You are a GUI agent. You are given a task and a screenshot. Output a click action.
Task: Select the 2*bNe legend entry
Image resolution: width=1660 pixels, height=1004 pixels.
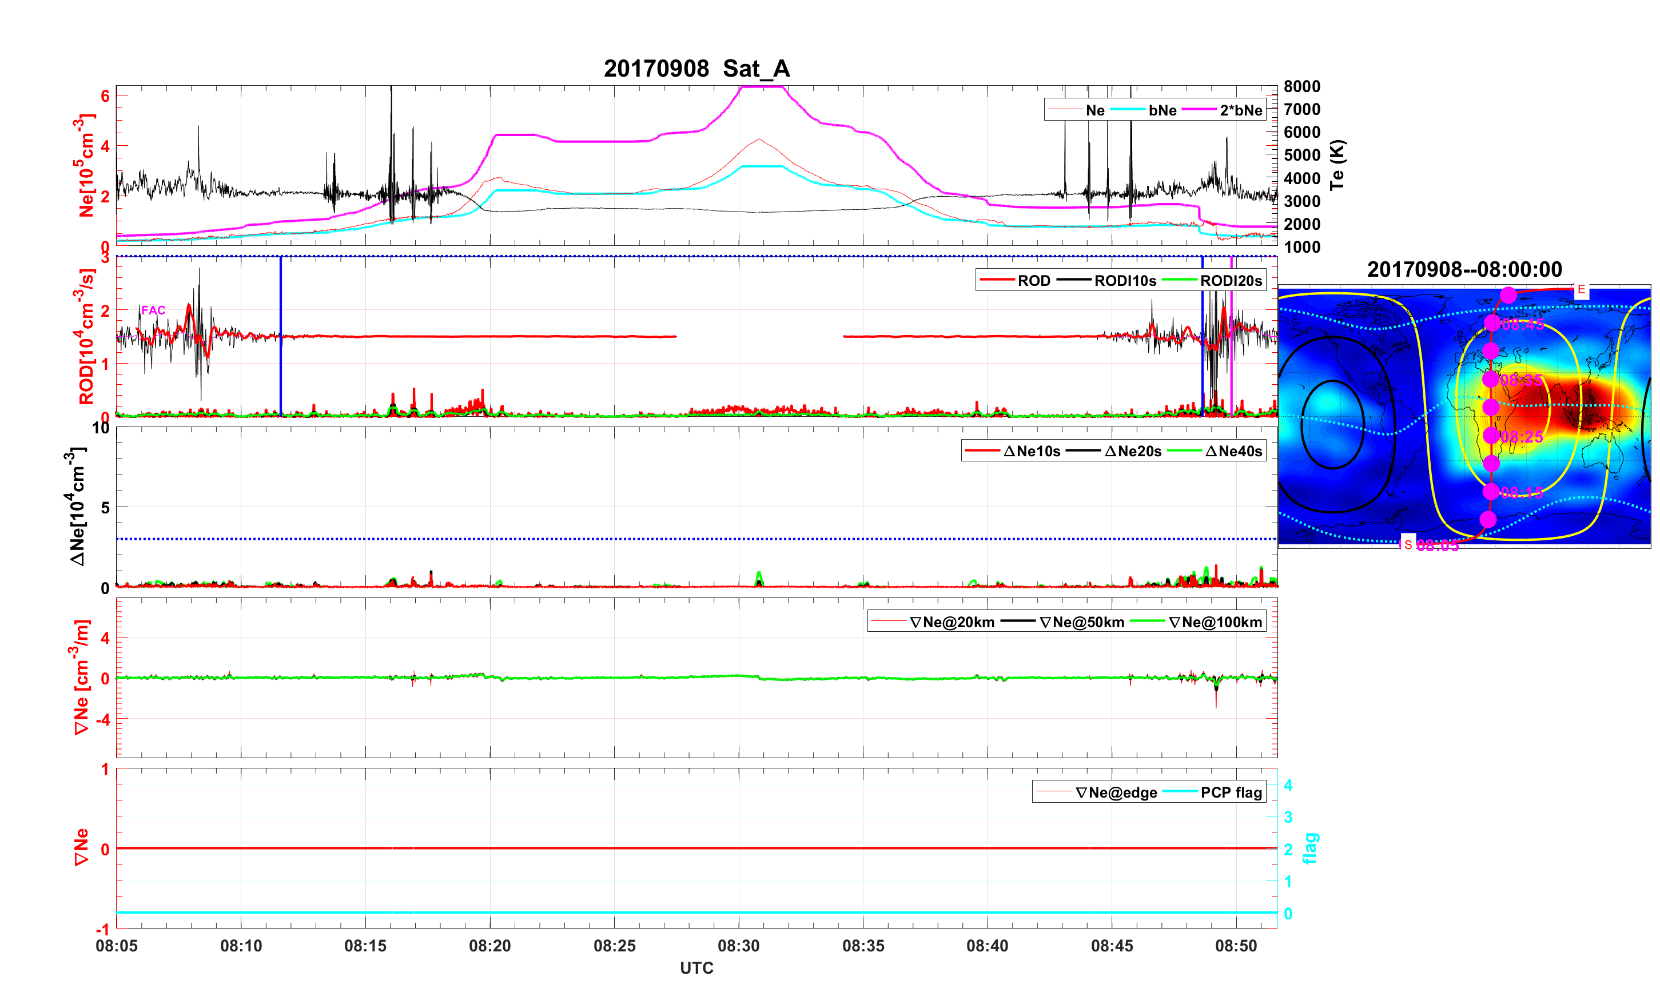(x=1240, y=110)
